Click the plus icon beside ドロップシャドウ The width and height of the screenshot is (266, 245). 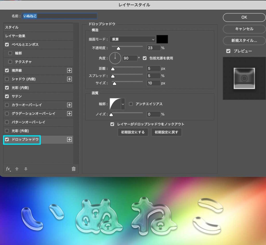click(x=69, y=139)
